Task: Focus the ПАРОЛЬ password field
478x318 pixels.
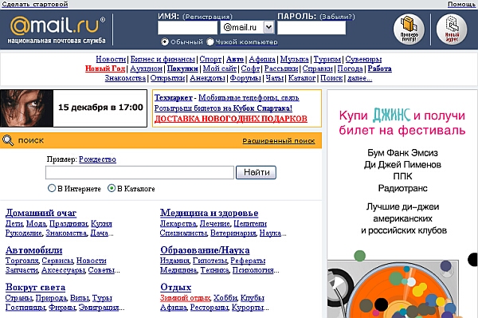Action: click(311, 28)
